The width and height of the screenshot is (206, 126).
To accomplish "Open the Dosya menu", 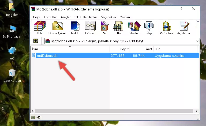I will 36,17.
